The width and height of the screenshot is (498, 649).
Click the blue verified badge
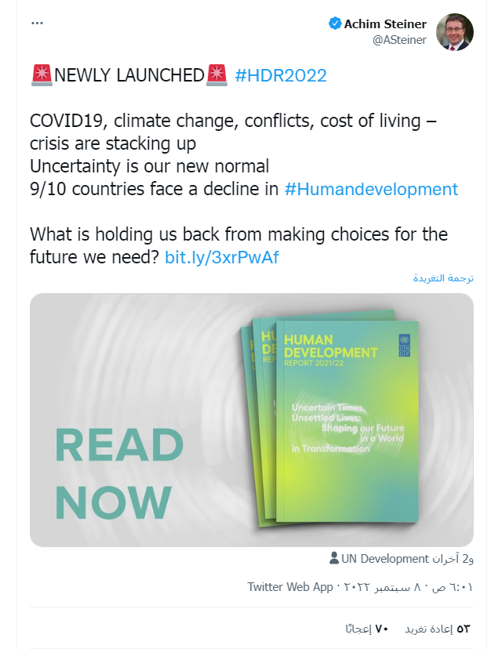tap(335, 24)
